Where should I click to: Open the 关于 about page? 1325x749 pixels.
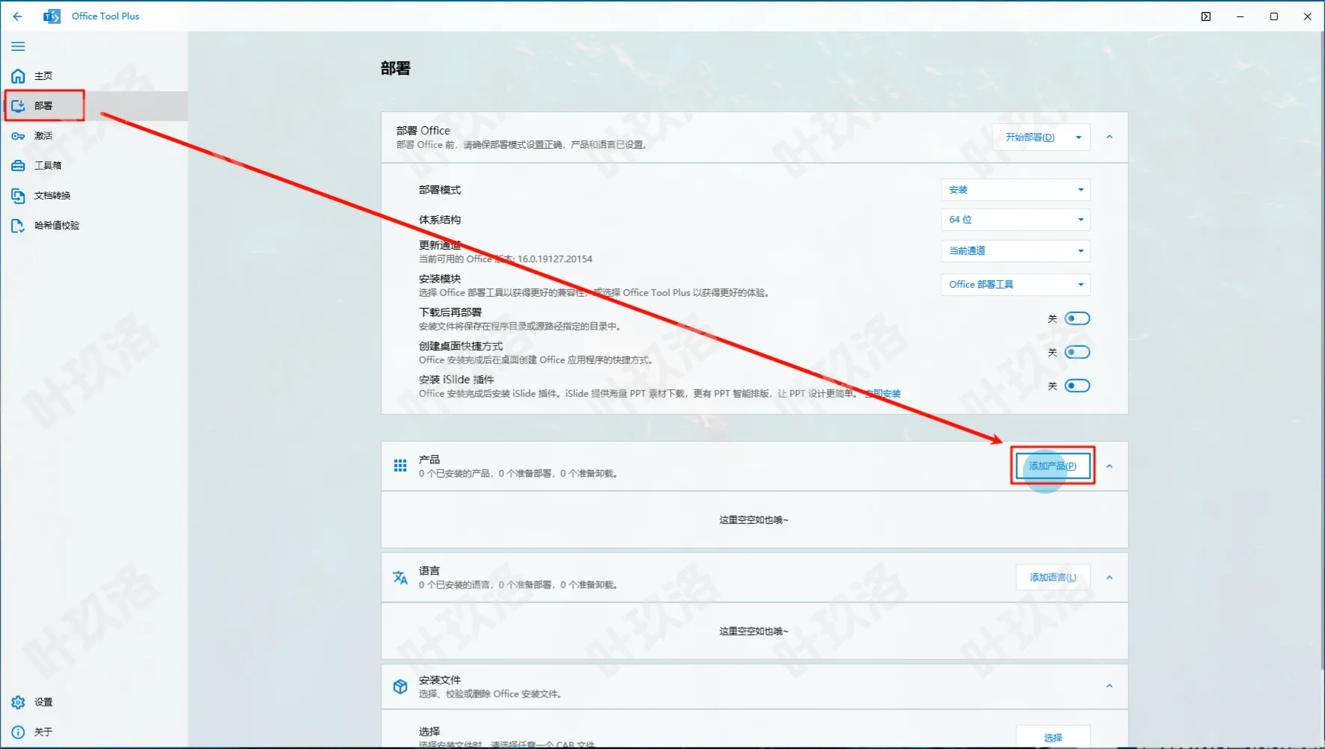[x=93, y=733]
